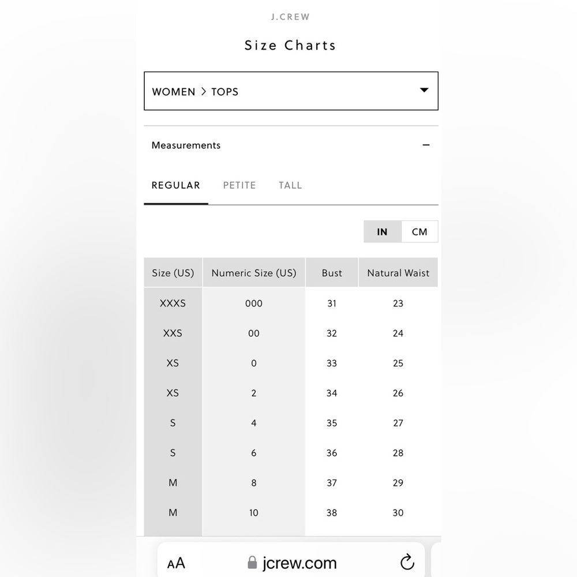The width and height of the screenshot is (577, 577).
Task: Open the WOMEN > TOPS dropdown arrow
Action: point(424,90)
